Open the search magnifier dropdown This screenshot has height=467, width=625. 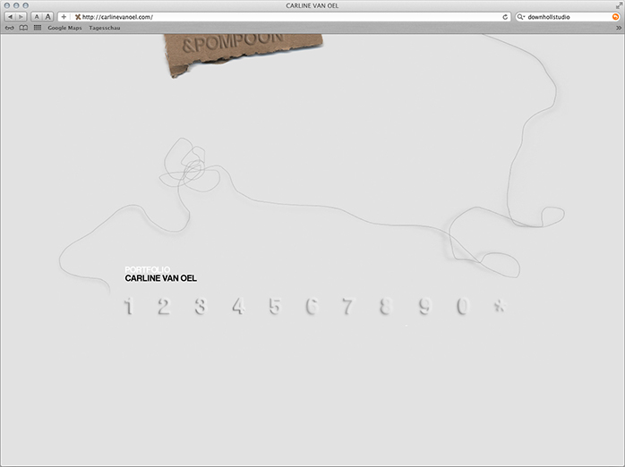522,17
